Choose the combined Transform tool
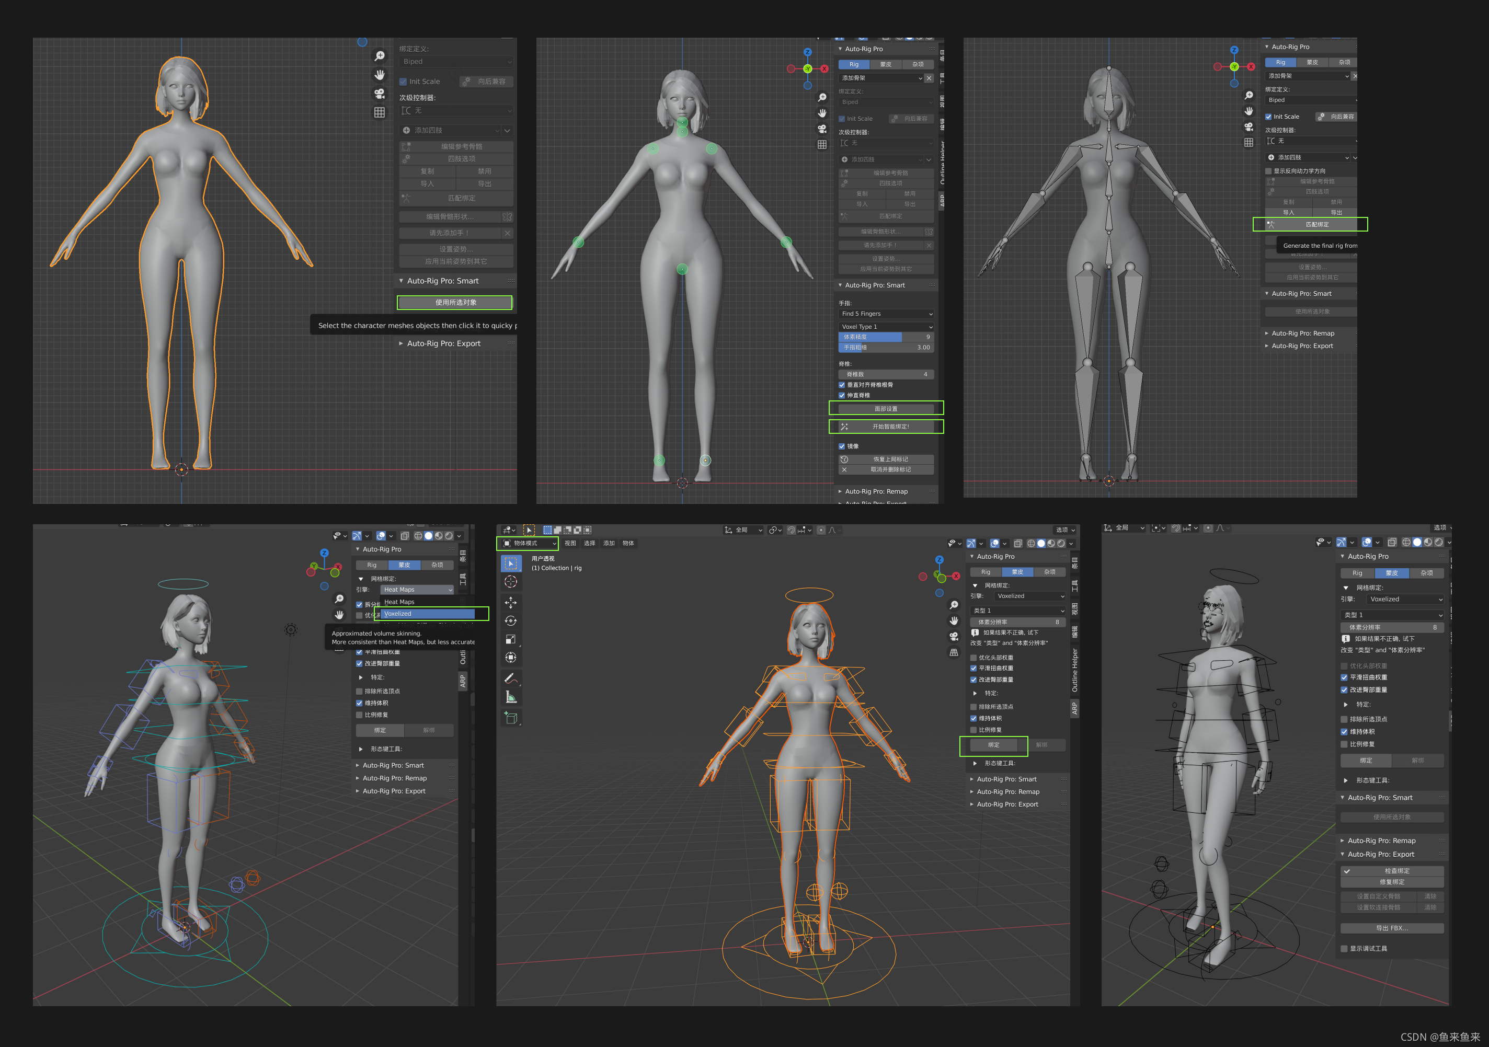 (510, 658)
